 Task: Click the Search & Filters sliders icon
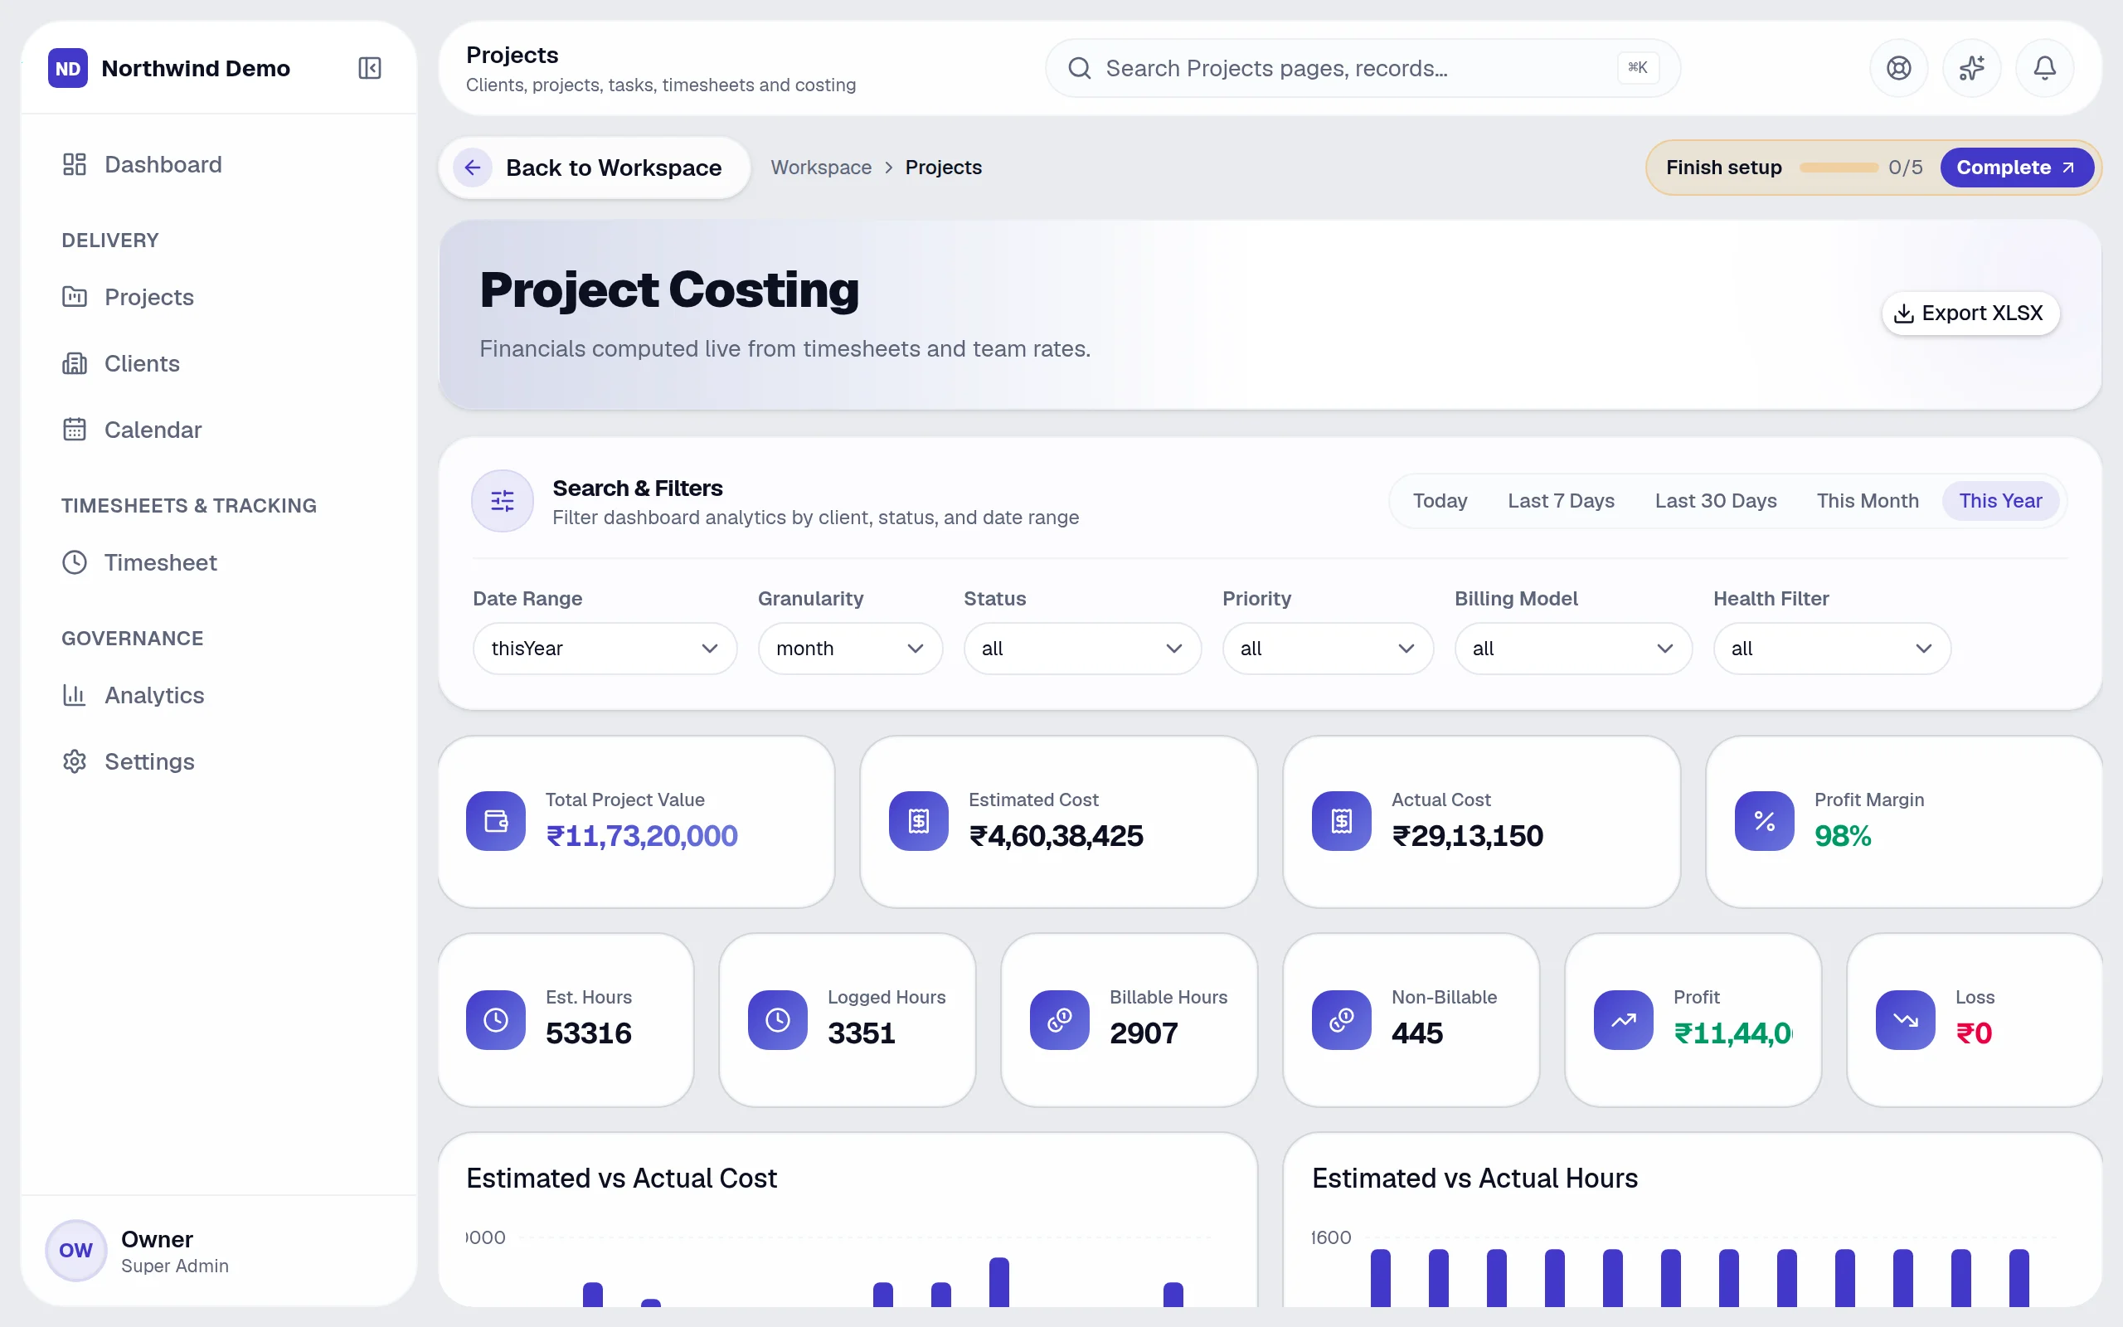503,501
